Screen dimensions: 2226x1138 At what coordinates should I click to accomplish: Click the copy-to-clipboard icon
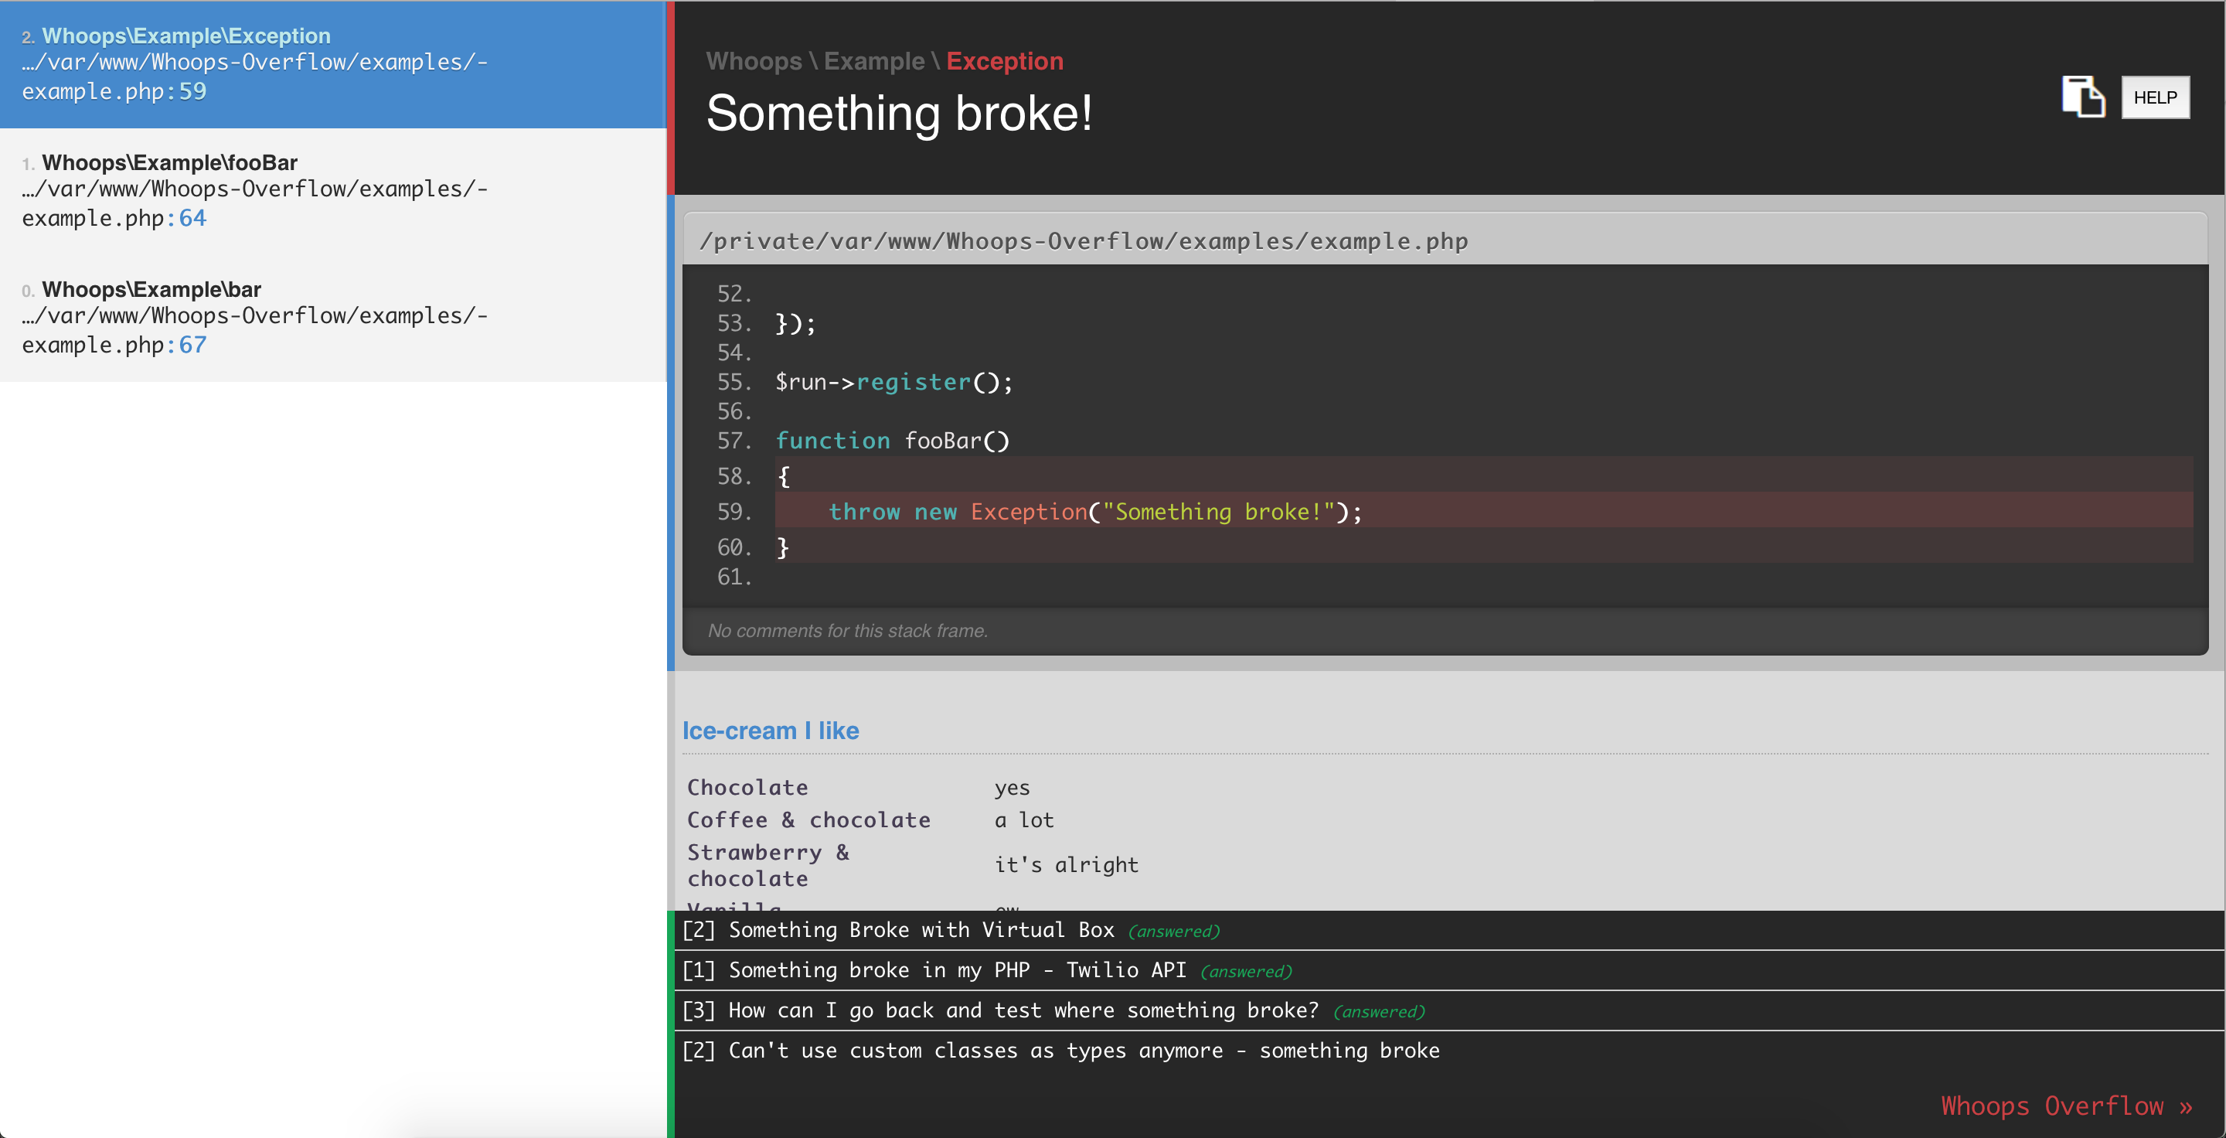(2082, 97)
